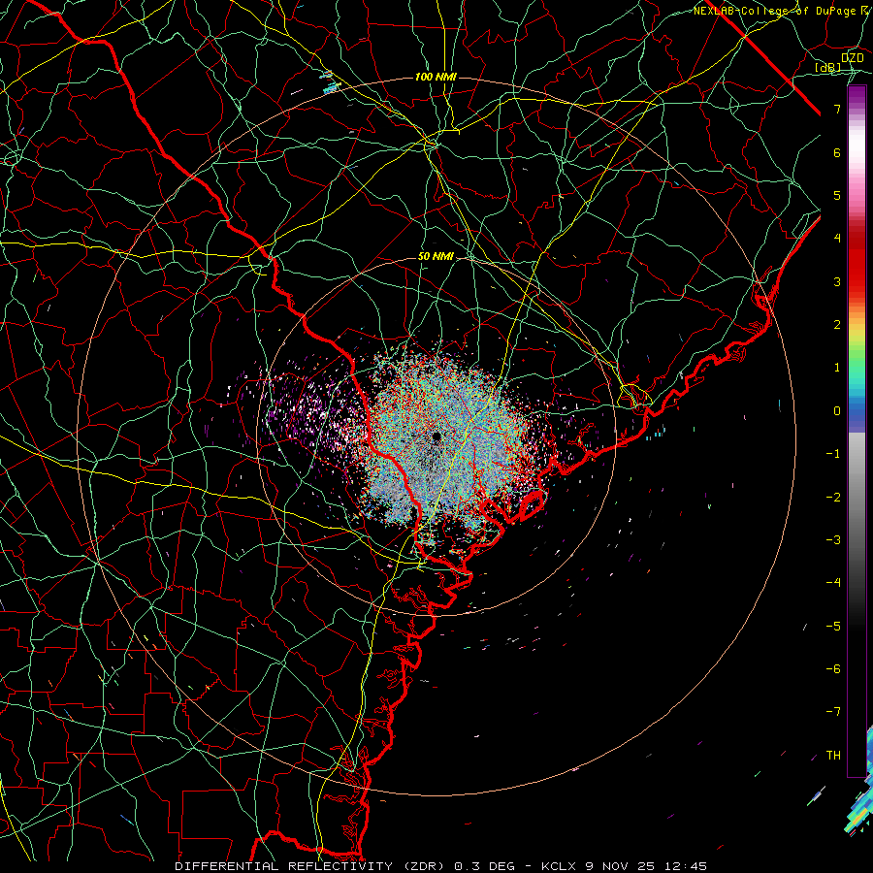Click the black radar site dot at center
The width and height of the screenshot is (873, 873).
436,436
